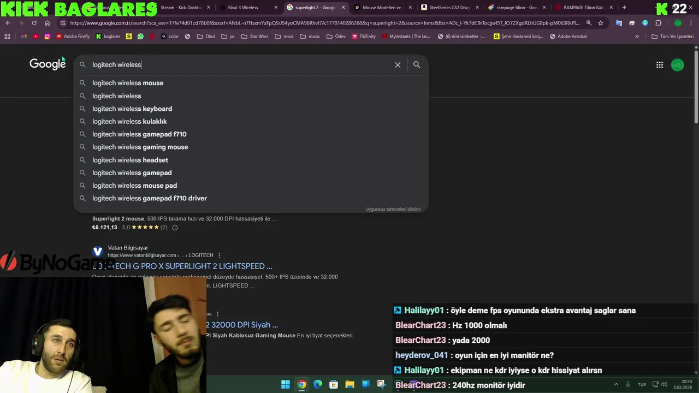
Task: Switch to Rival 3 Wireless tab
Action: tap(249, 8)
